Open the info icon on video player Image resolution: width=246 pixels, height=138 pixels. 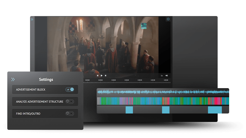168,19
